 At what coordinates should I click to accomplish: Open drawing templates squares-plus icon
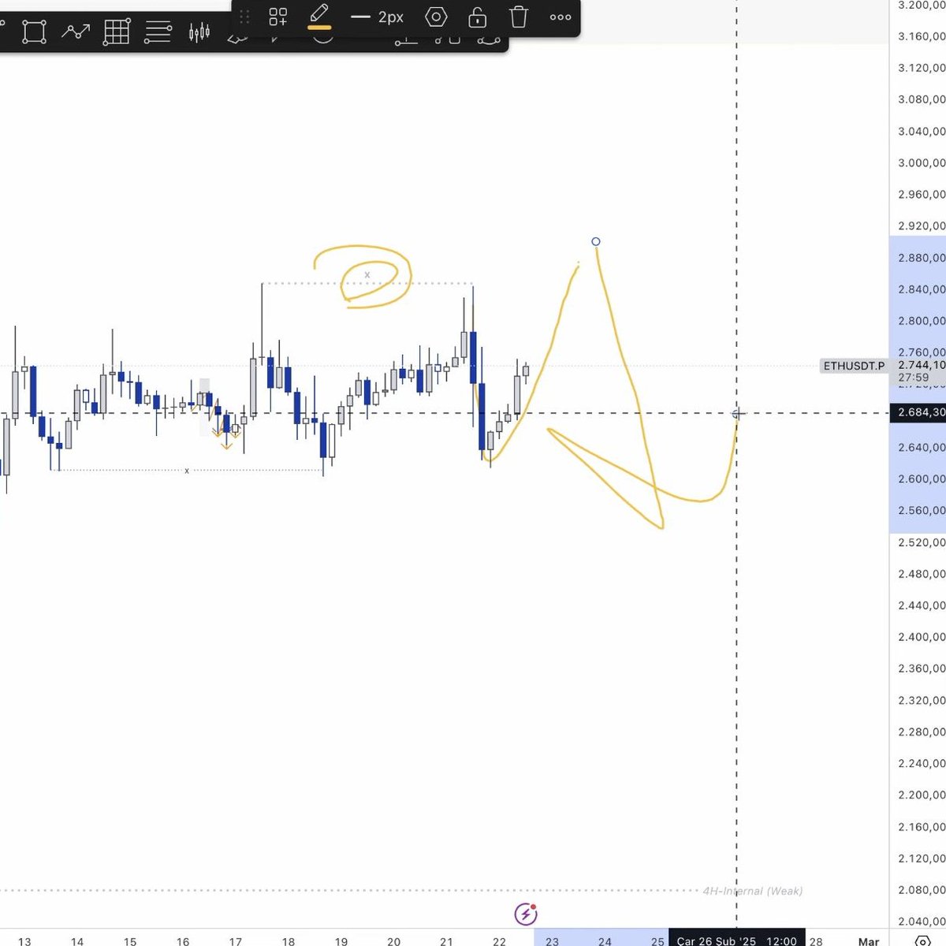(x=277, y=17)
